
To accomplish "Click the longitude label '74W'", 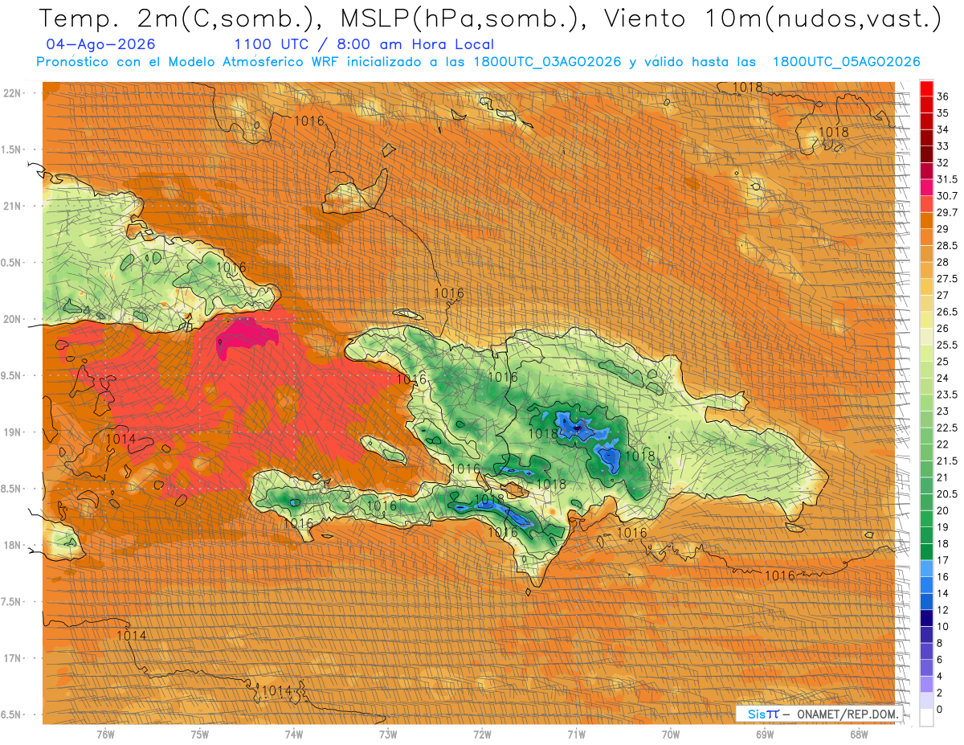I will pyautogui.click(x=294, y=735).
